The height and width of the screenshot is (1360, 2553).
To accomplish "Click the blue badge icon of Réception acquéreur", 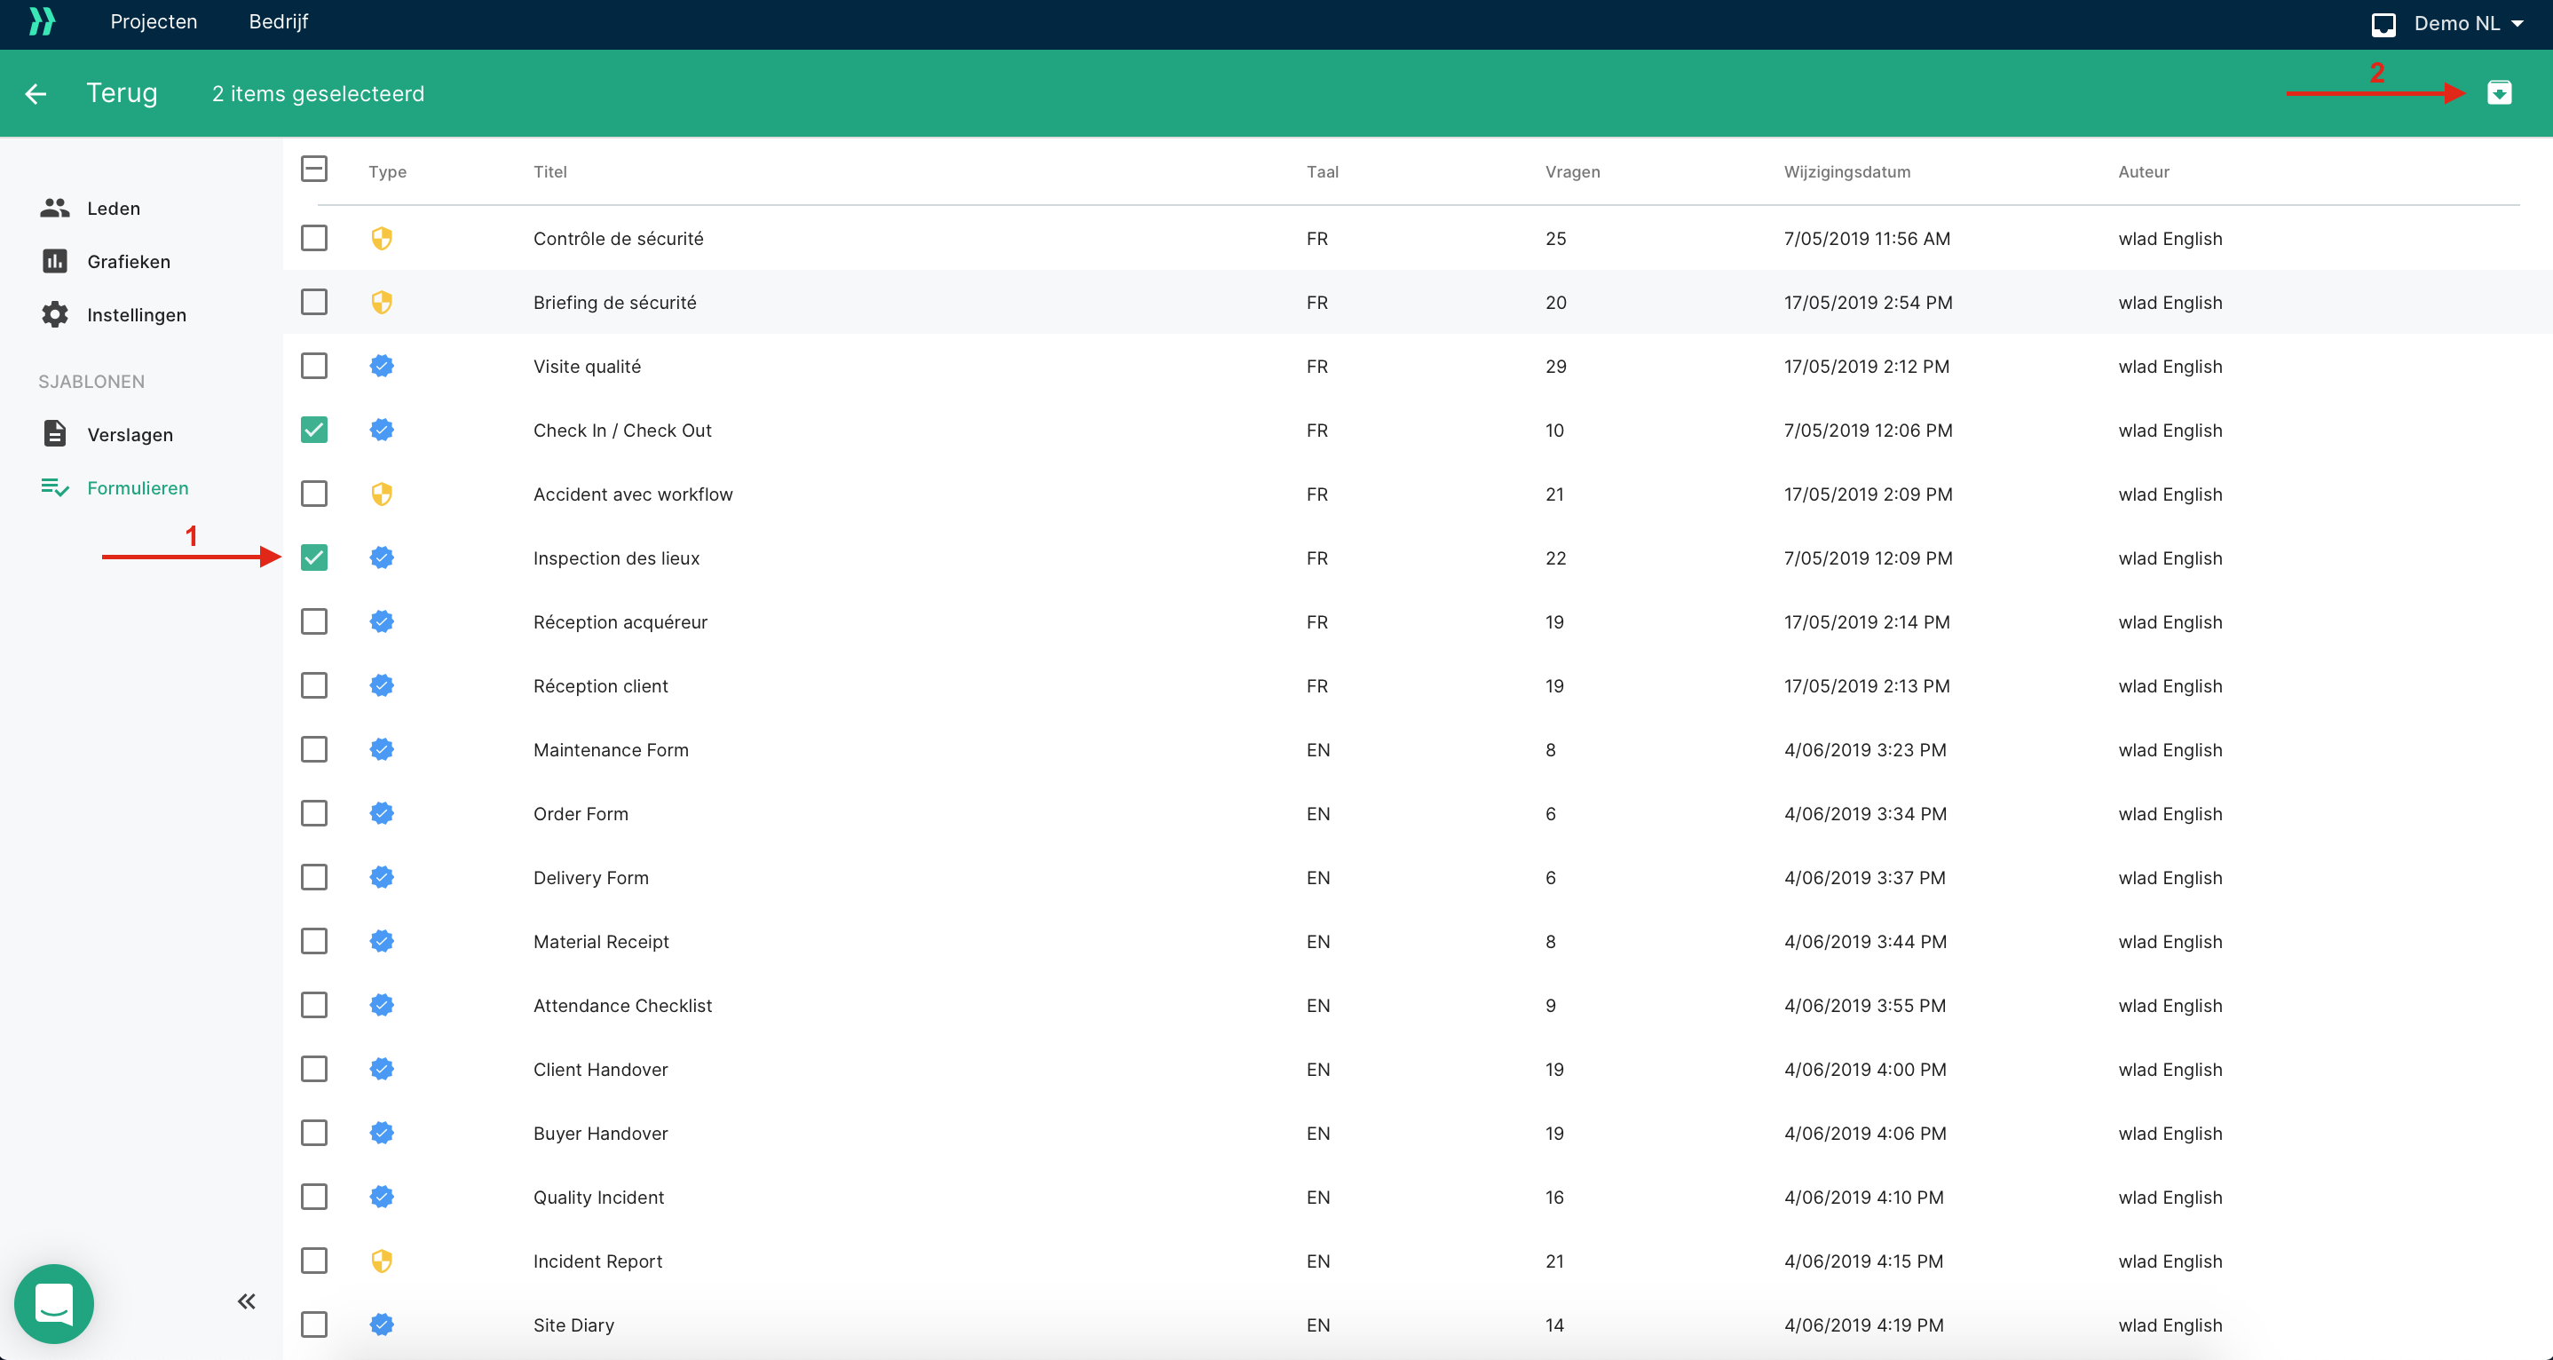I will click(x=382, y=621).
